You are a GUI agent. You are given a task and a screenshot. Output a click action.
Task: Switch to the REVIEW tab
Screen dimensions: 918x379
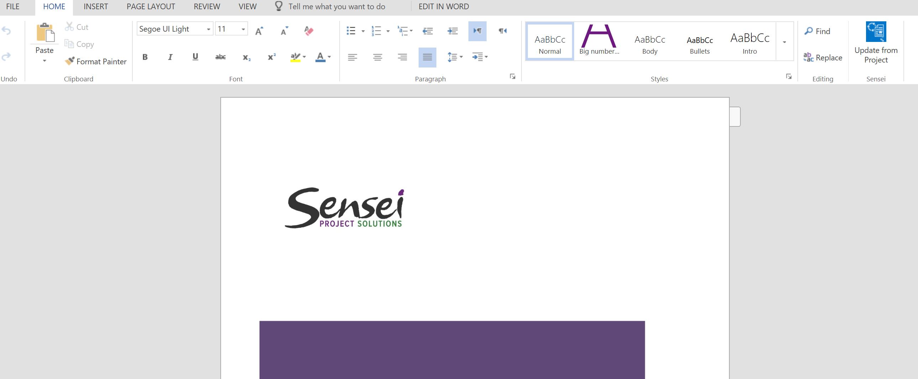pyautogui.click(x=207, y=6)
